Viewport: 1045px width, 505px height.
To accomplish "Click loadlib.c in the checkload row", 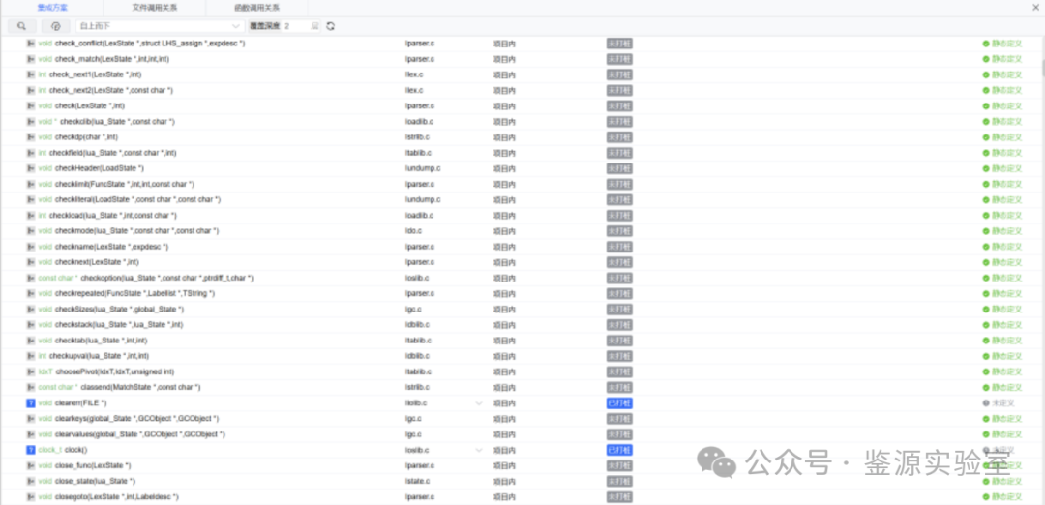I will click(419, 215).
